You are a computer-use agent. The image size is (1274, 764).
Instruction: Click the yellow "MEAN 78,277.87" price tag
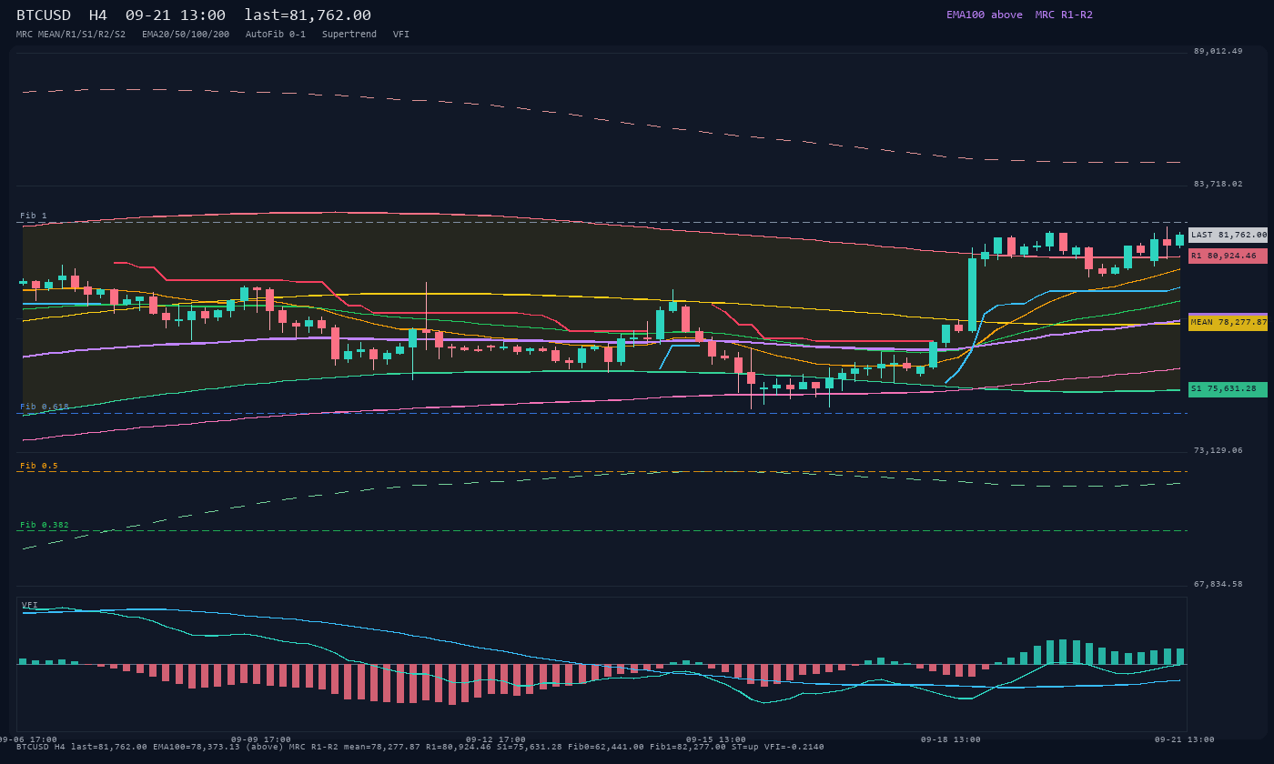1228,322
